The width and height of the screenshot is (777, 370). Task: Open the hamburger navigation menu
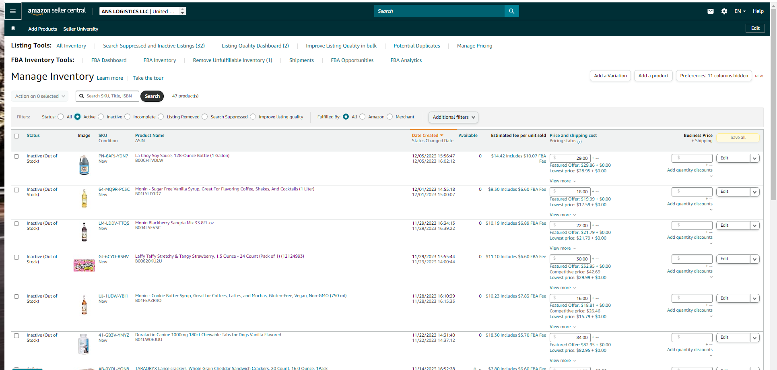(13, 11)
